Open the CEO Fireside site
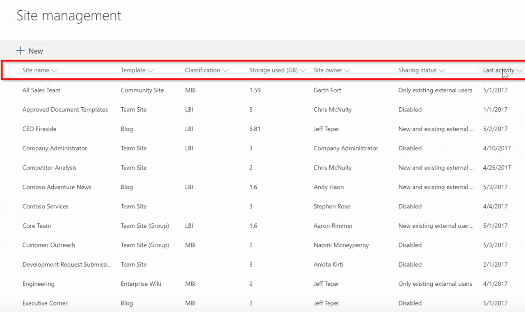Viewport: 525px width, 312px height. [x=39, y=129]
